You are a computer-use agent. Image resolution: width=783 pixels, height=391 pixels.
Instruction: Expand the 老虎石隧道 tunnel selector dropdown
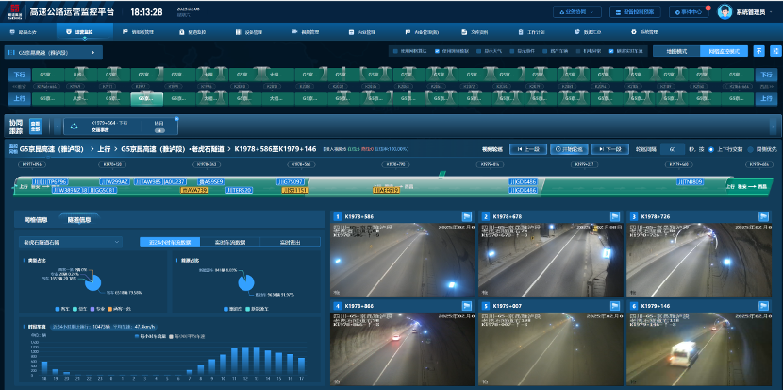68,243
